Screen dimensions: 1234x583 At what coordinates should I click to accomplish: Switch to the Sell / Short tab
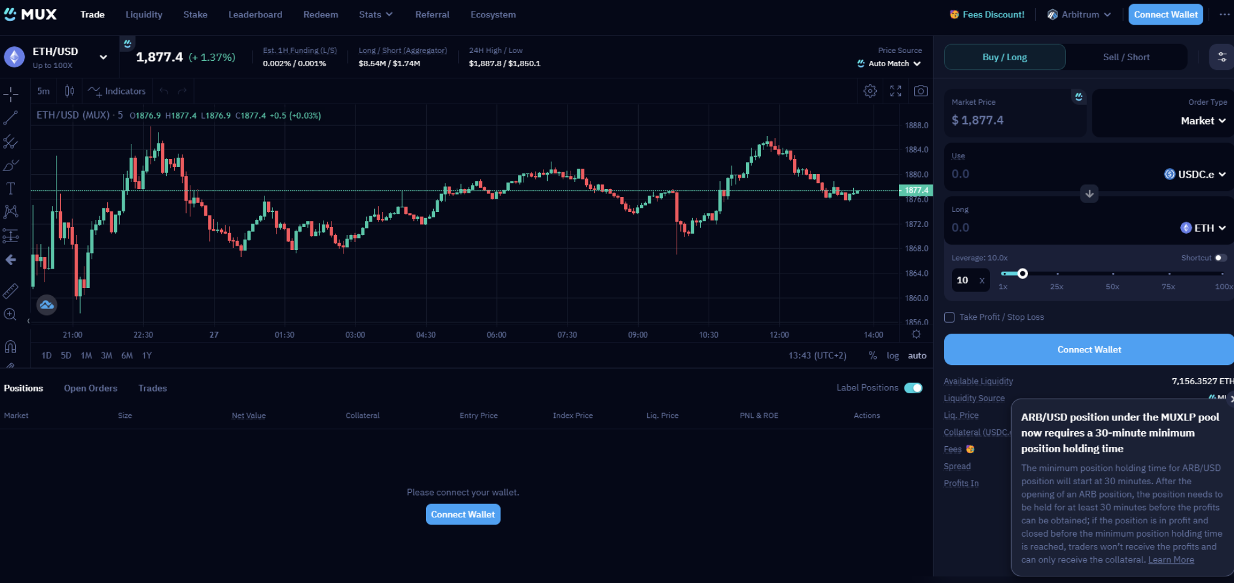coord(1126,57)
